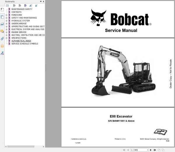Image resolution: width=175 pixels, height=152 pixels.
Task: Click the Service Manual heading text
Action: [x=121, y=30]
